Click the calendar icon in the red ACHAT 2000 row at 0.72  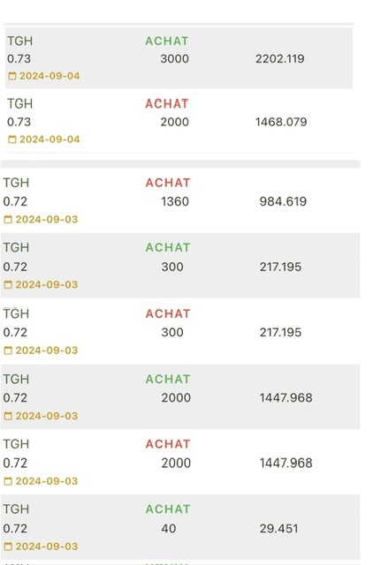tap(8, 481)
